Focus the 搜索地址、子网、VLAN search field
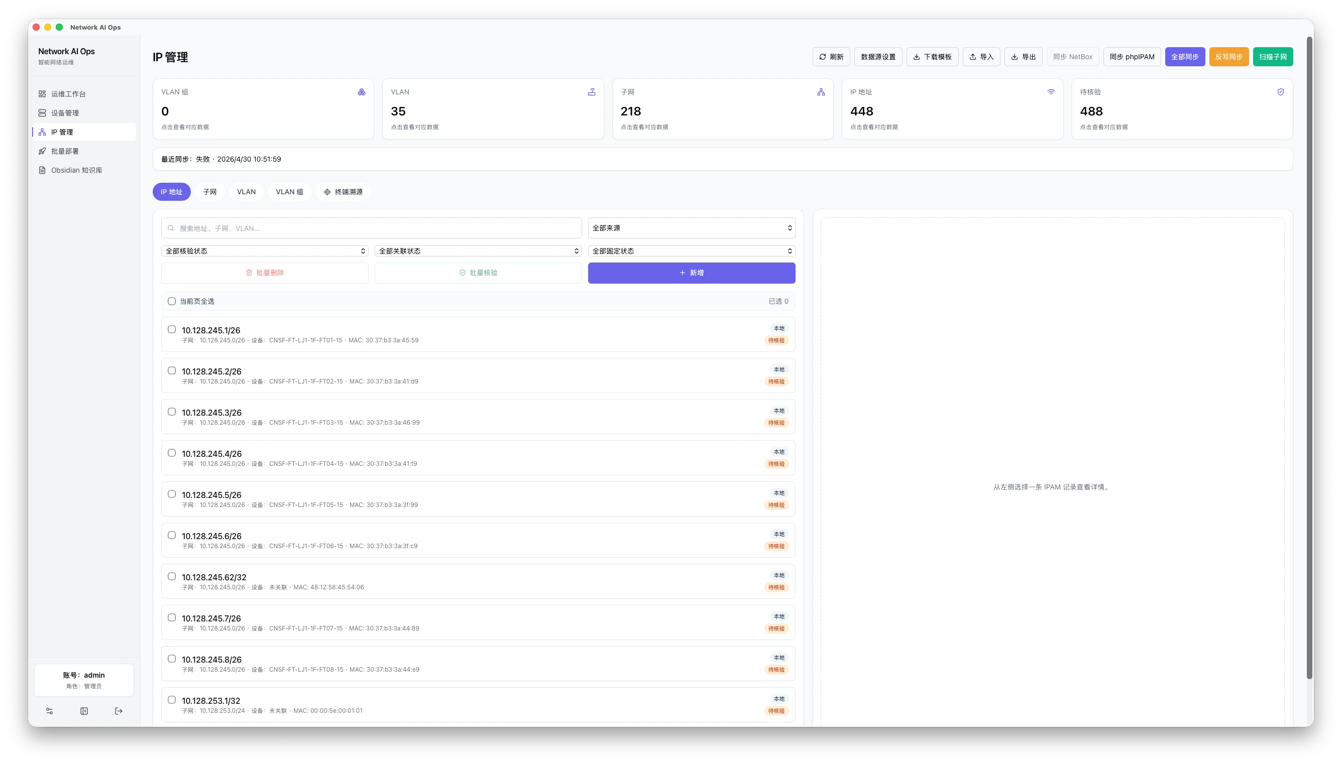The height and width of the screenshot is (764, 1342). pos(371,228)
